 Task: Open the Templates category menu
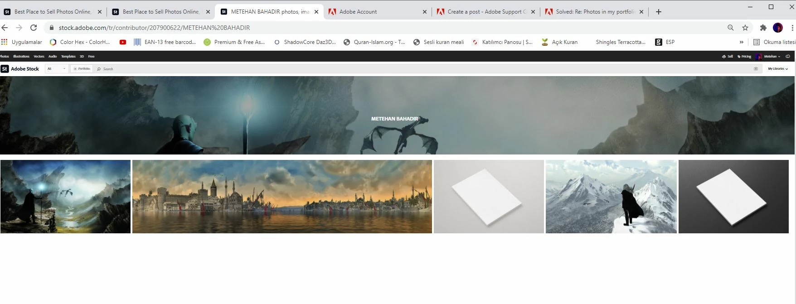(68, 57)
